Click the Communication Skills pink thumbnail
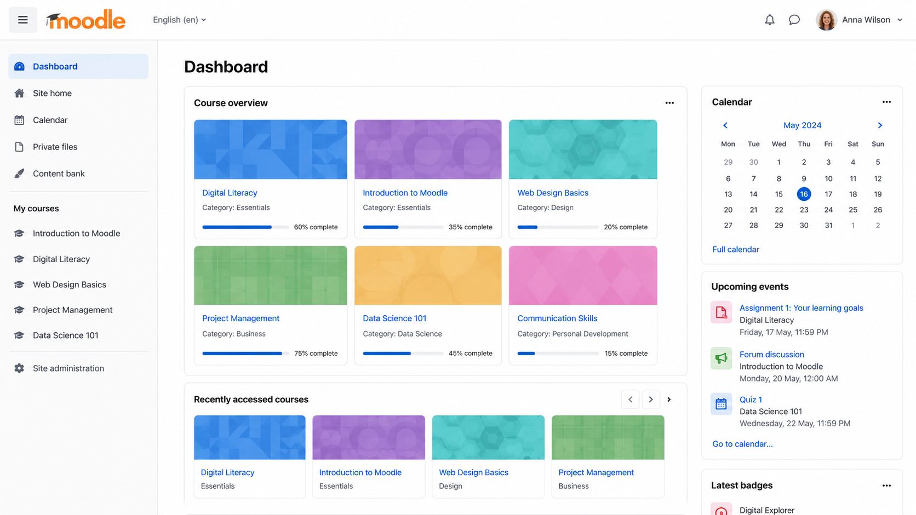Viewport: 916px width, 515px height. tap(583, 275)
